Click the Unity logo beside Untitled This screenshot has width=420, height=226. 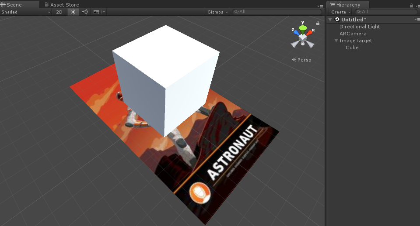coord(337,20)
